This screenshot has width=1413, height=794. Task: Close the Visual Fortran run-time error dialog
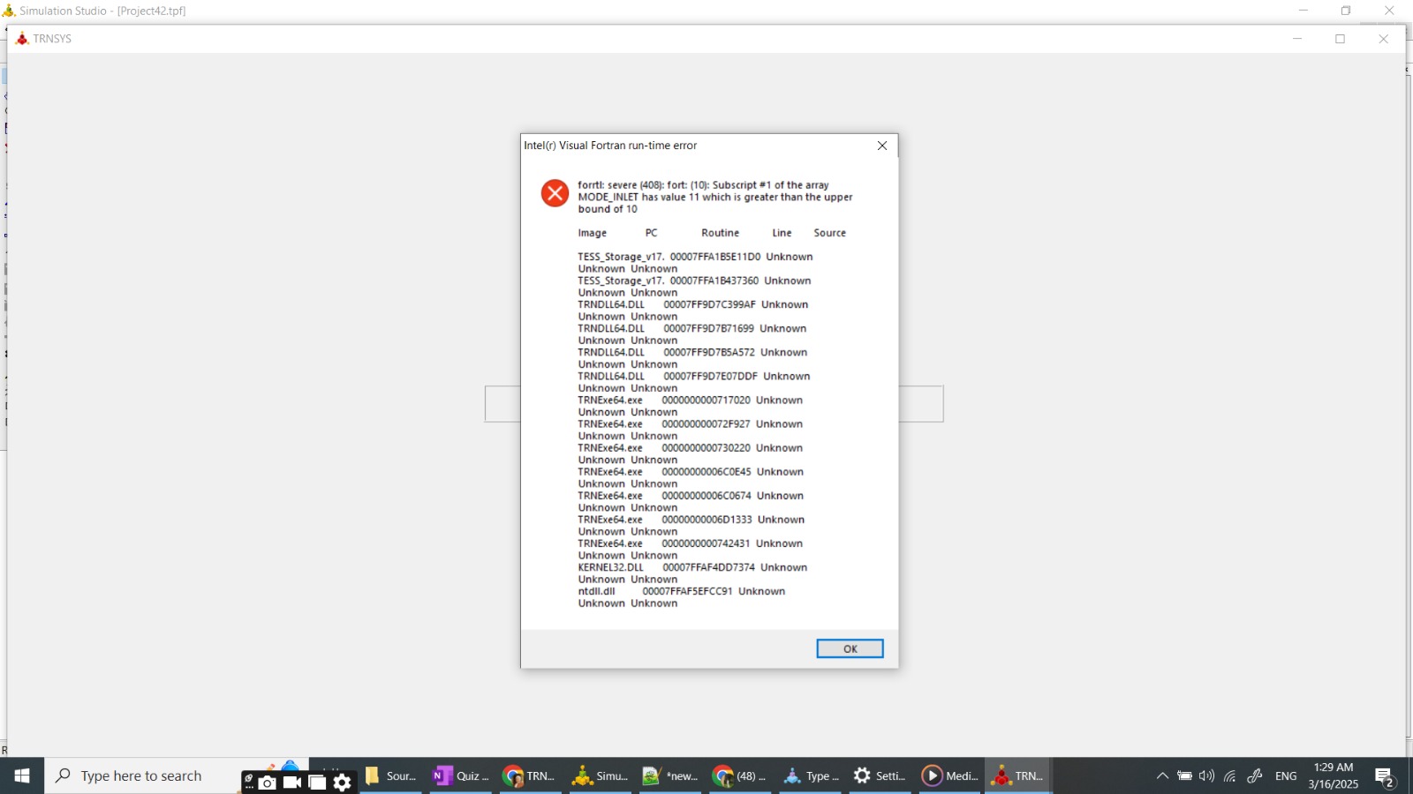pyautogui.click(x=881, y=146)
